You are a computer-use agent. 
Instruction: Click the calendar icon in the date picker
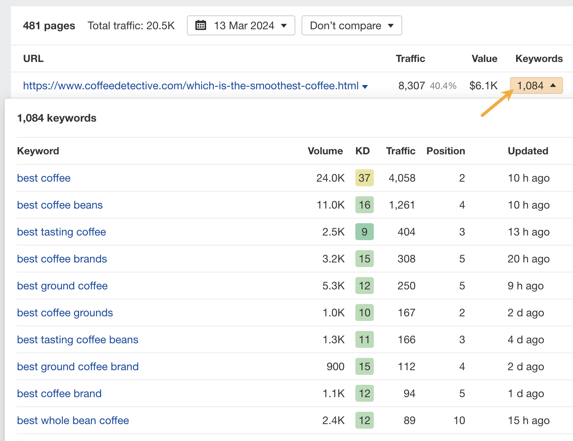[x=200, y=25]
